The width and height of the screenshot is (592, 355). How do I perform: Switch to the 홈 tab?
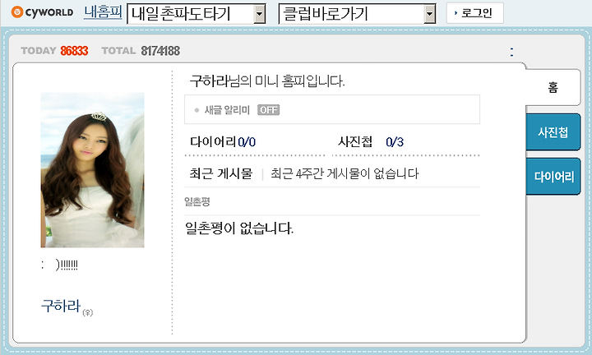pyautogui.click(x=553, y=88)
